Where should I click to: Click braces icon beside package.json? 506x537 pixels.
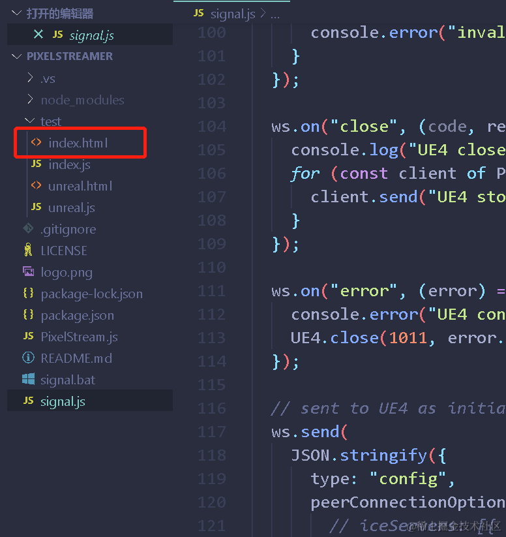click(29, 315)
